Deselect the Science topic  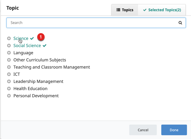21,39
